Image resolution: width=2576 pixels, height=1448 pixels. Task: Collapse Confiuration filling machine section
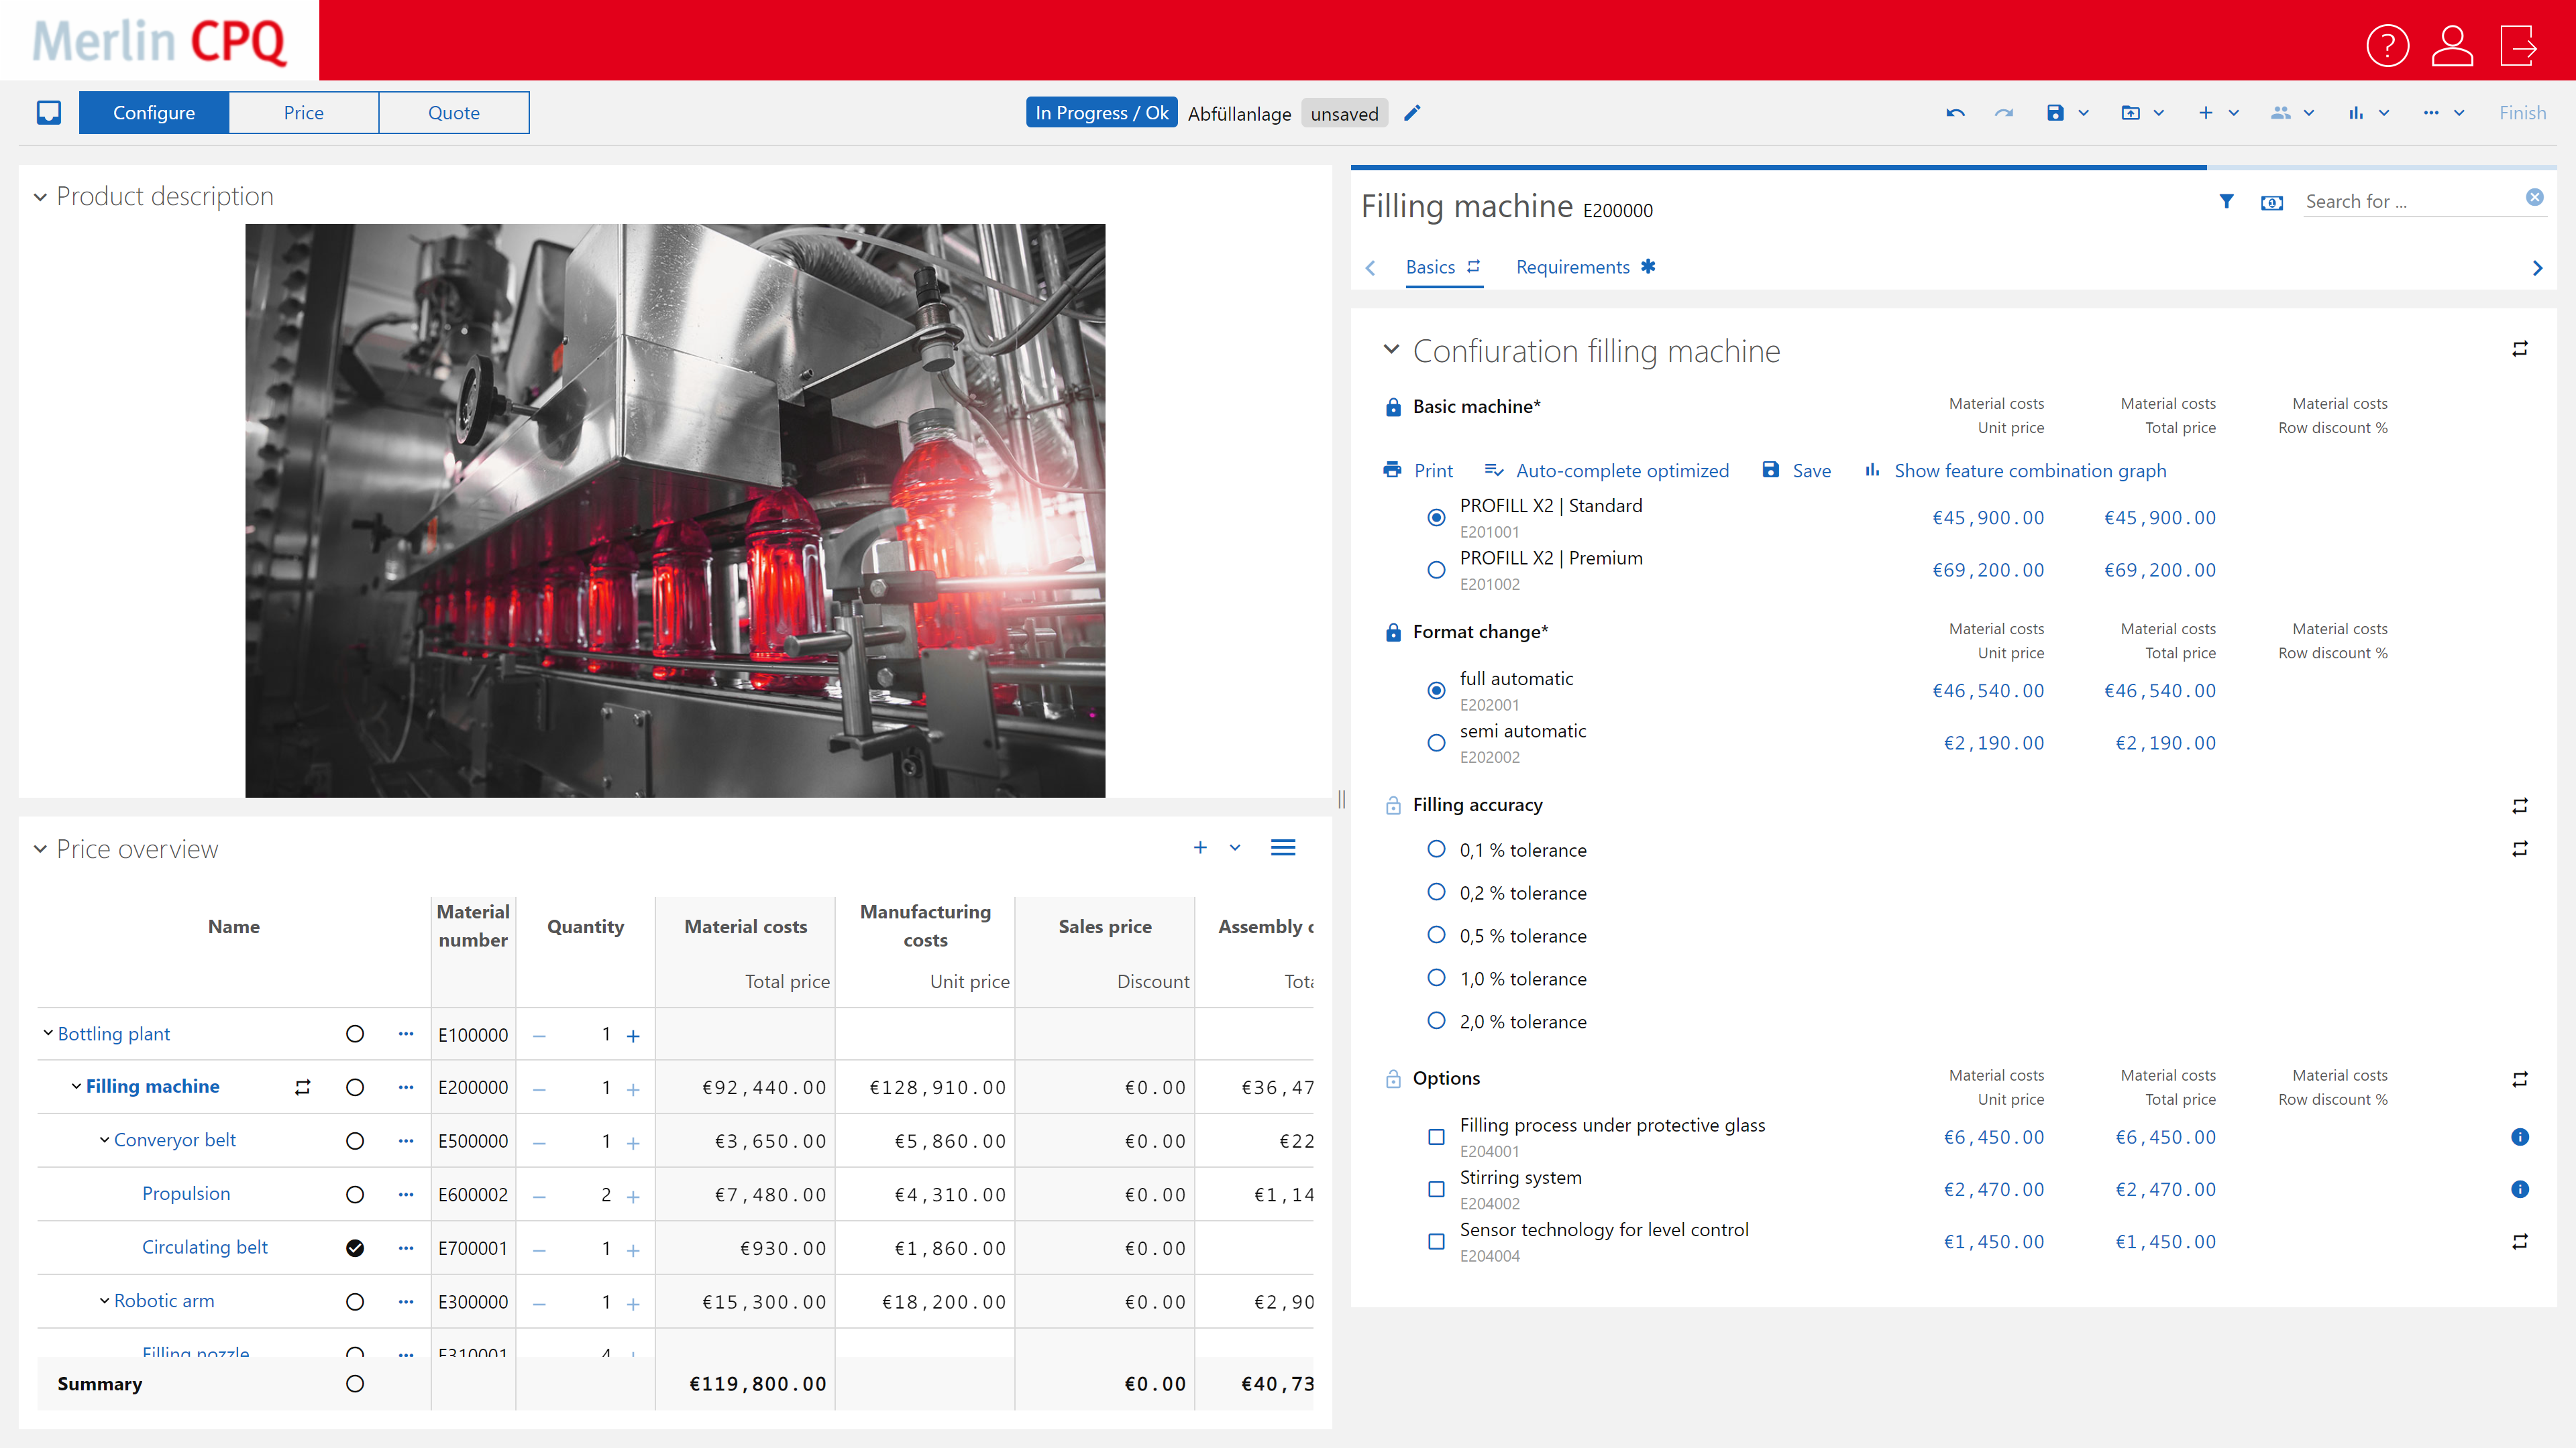point(1391,350)
